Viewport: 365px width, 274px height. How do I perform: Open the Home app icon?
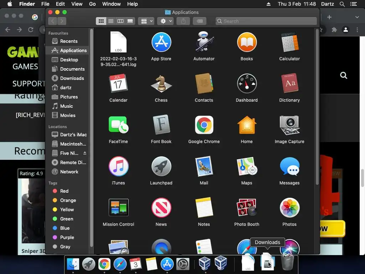click(x=247, y=125)
